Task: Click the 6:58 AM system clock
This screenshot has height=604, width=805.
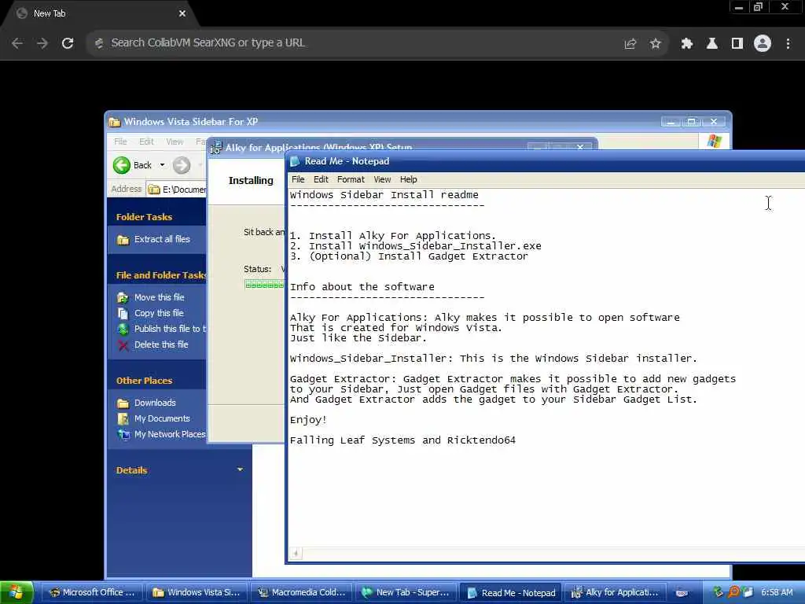Action: pyautogui.click(x=776, y=592)
